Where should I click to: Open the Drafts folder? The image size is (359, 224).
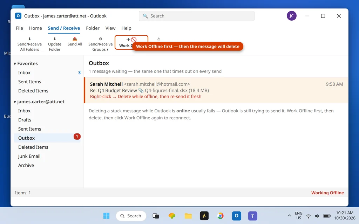[47, 120]
